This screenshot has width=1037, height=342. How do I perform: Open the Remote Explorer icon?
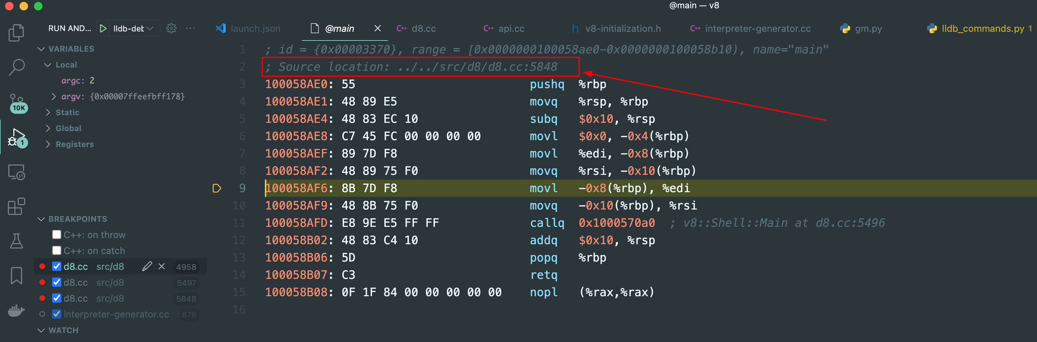16,172
